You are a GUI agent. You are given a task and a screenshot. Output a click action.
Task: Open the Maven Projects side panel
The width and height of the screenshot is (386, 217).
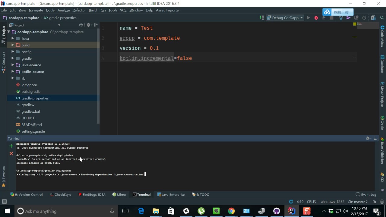click(382, 94)
